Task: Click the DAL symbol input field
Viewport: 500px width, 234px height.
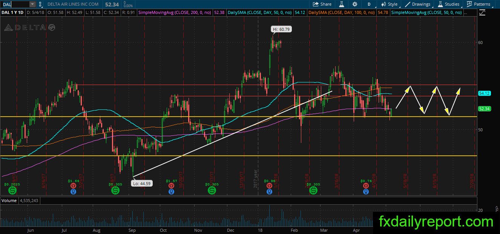Action: [x=14, y=4]
